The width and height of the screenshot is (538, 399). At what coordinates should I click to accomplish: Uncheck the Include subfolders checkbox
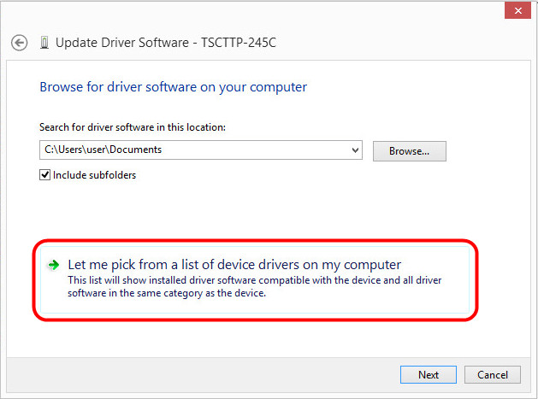[x=45, y=175]
